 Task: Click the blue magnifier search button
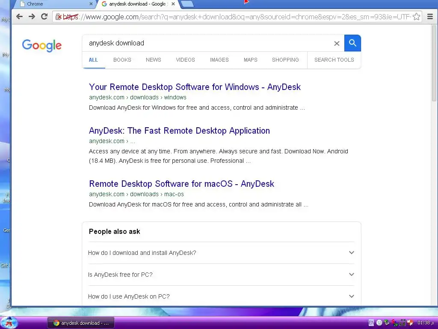[352, 43]
